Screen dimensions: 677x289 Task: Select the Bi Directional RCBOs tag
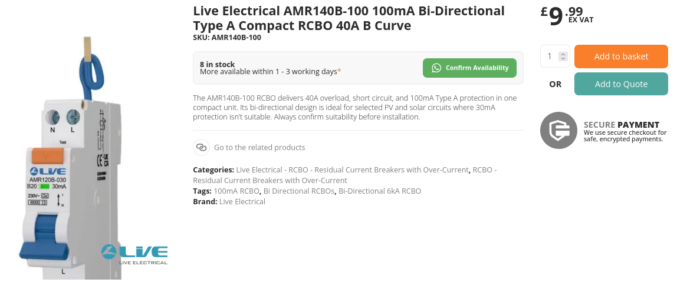click(x=299, y=191)
